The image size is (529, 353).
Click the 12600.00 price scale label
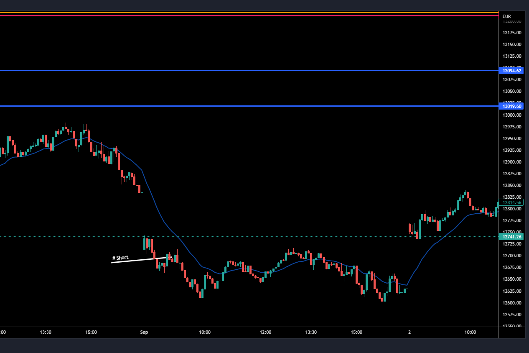(511, 303)
